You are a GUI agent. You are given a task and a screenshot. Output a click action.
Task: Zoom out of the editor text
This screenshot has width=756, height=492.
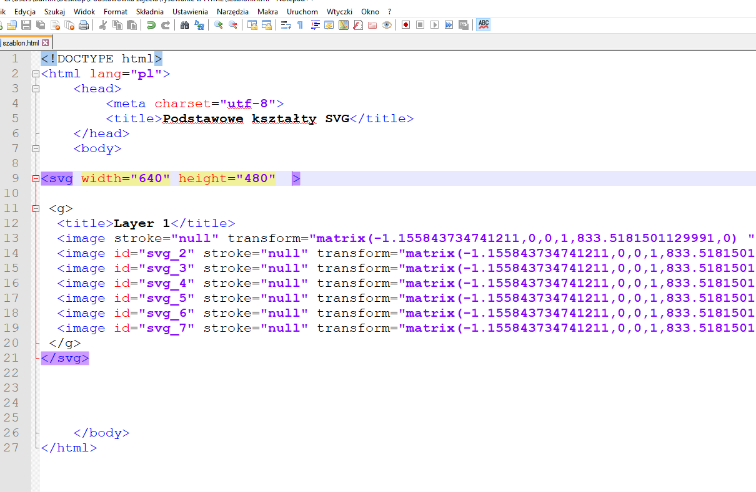(233, 25)
